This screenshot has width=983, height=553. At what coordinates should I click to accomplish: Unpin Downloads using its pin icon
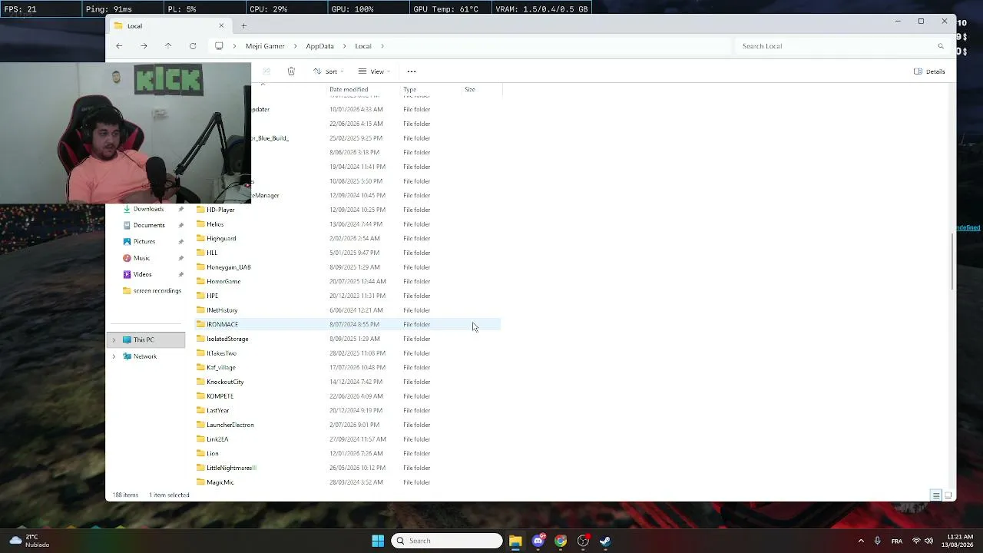[181, 209]
